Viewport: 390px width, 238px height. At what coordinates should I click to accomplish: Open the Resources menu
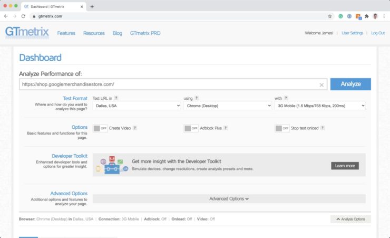94,33
